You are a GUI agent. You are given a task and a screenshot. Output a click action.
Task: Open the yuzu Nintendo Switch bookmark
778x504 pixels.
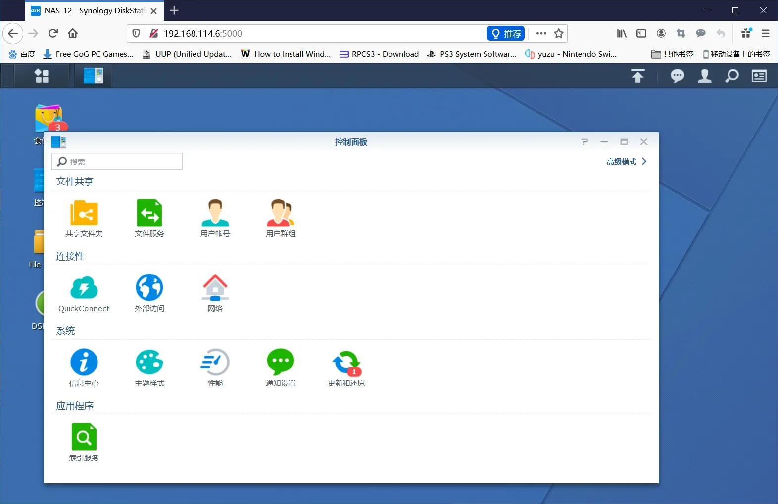[571, 54]
